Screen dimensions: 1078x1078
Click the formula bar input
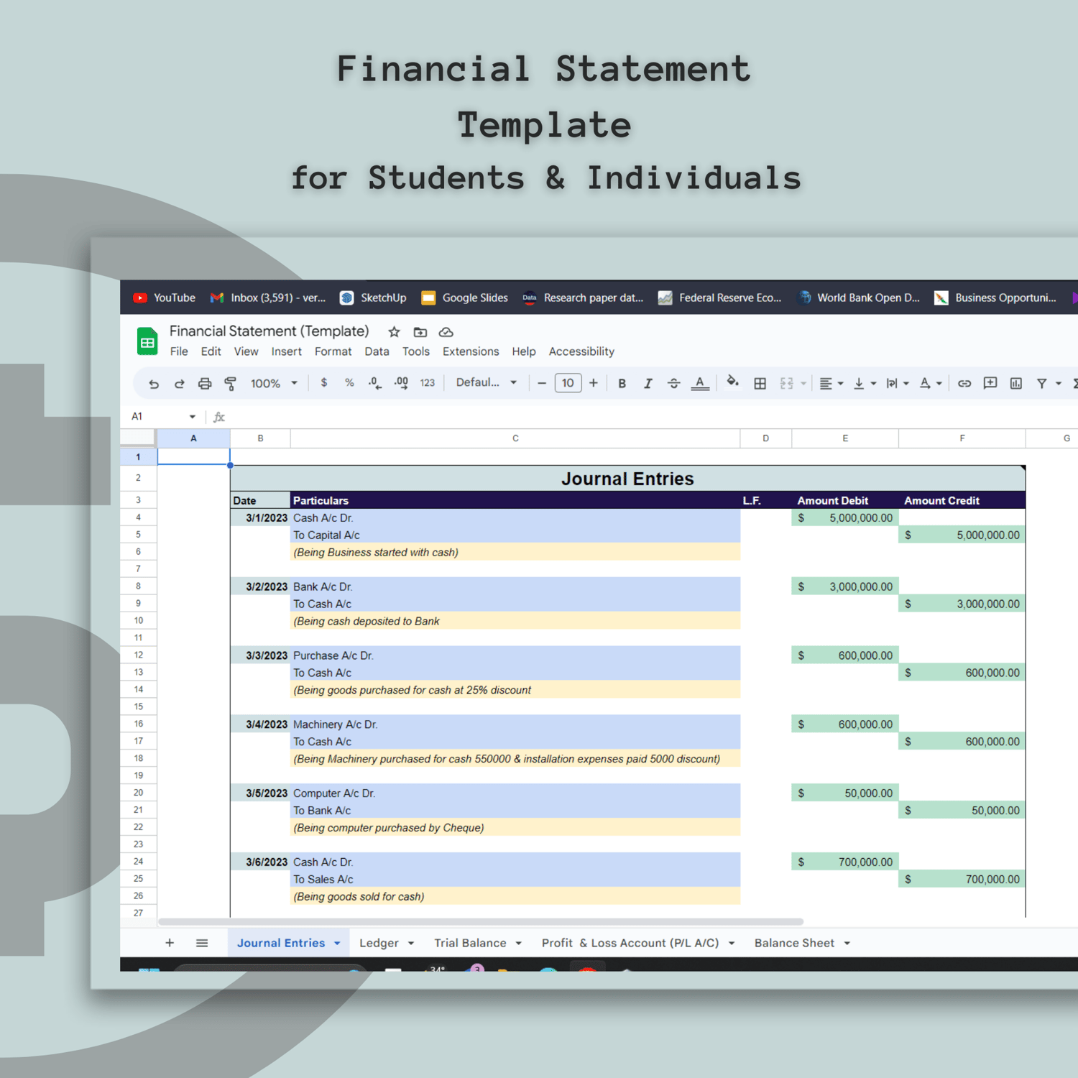coord(654,417)
